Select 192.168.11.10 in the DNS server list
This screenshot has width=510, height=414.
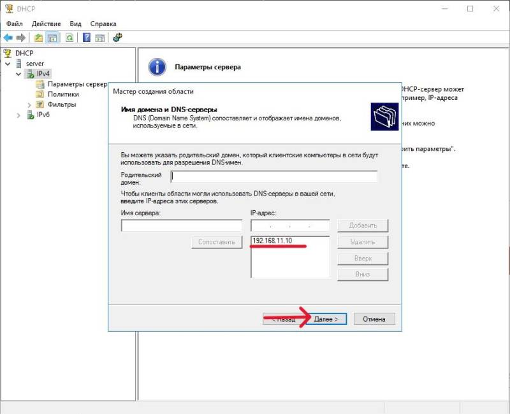(272, 241)
